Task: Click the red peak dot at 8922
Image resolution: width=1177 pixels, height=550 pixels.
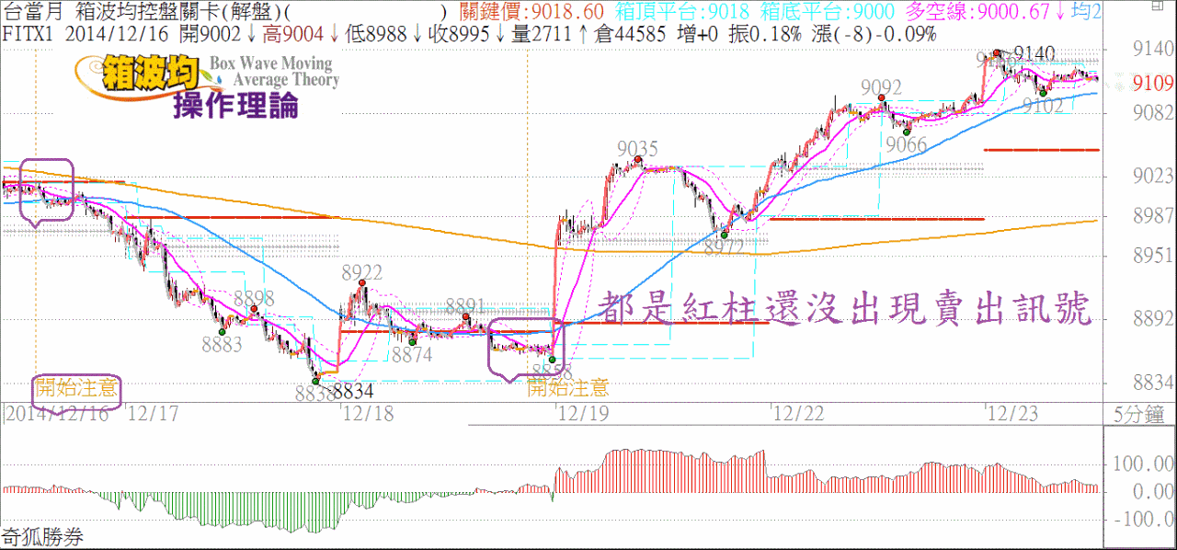Action: tap(363, 282)
